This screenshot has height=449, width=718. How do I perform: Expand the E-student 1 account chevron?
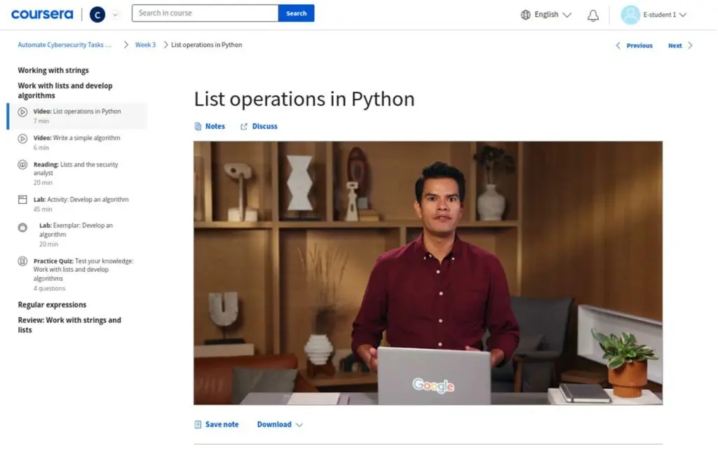click(683, 15)
